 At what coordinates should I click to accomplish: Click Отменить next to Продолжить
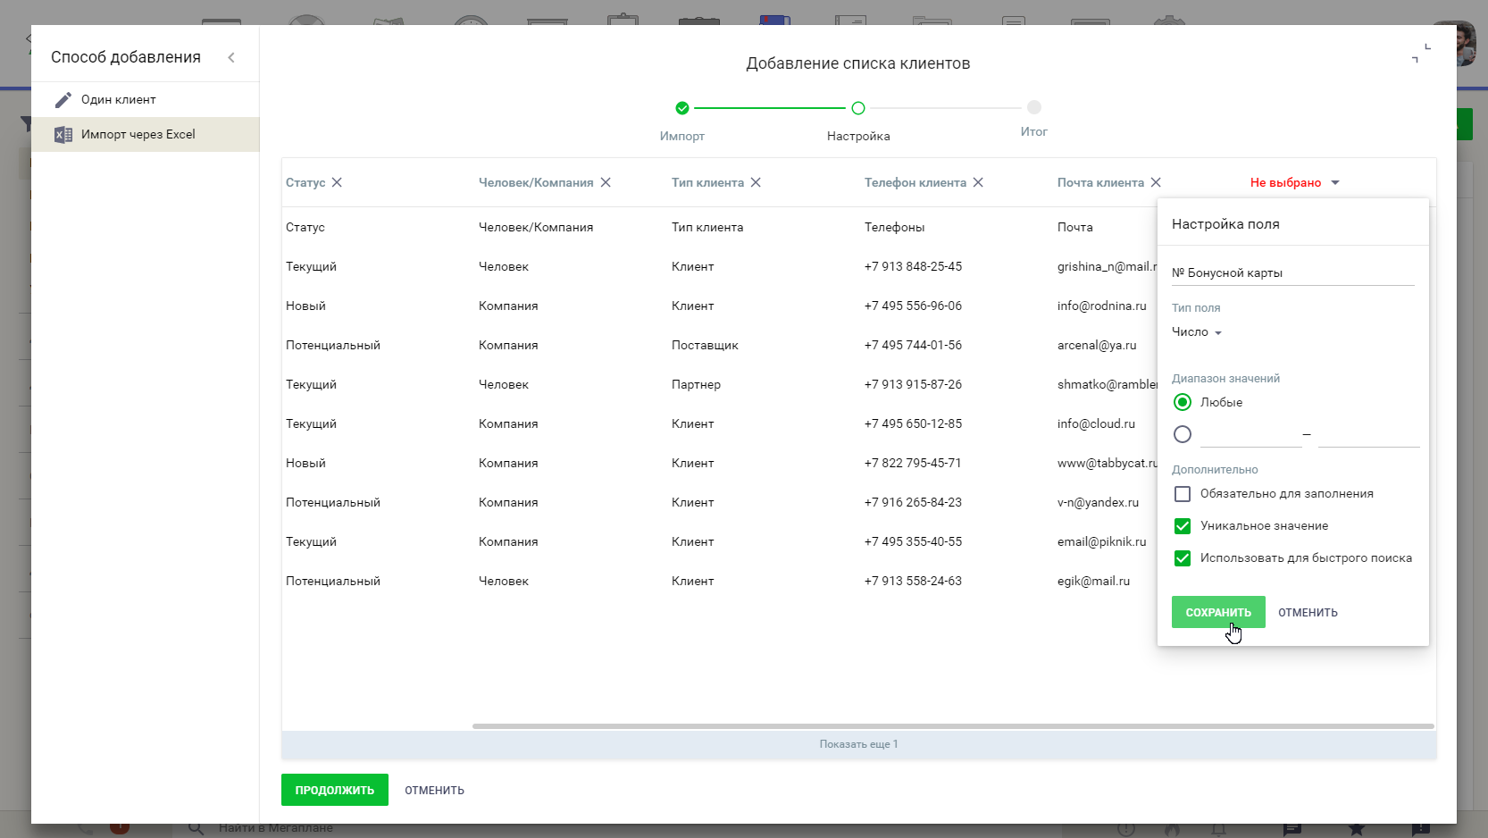(x=434, y=791)
